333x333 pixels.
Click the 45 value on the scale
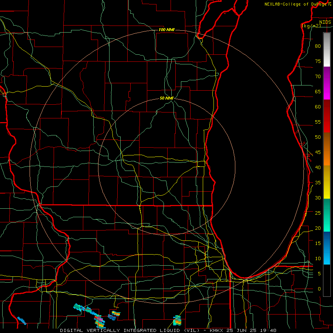pyautogui.click(x=318, y=152)
